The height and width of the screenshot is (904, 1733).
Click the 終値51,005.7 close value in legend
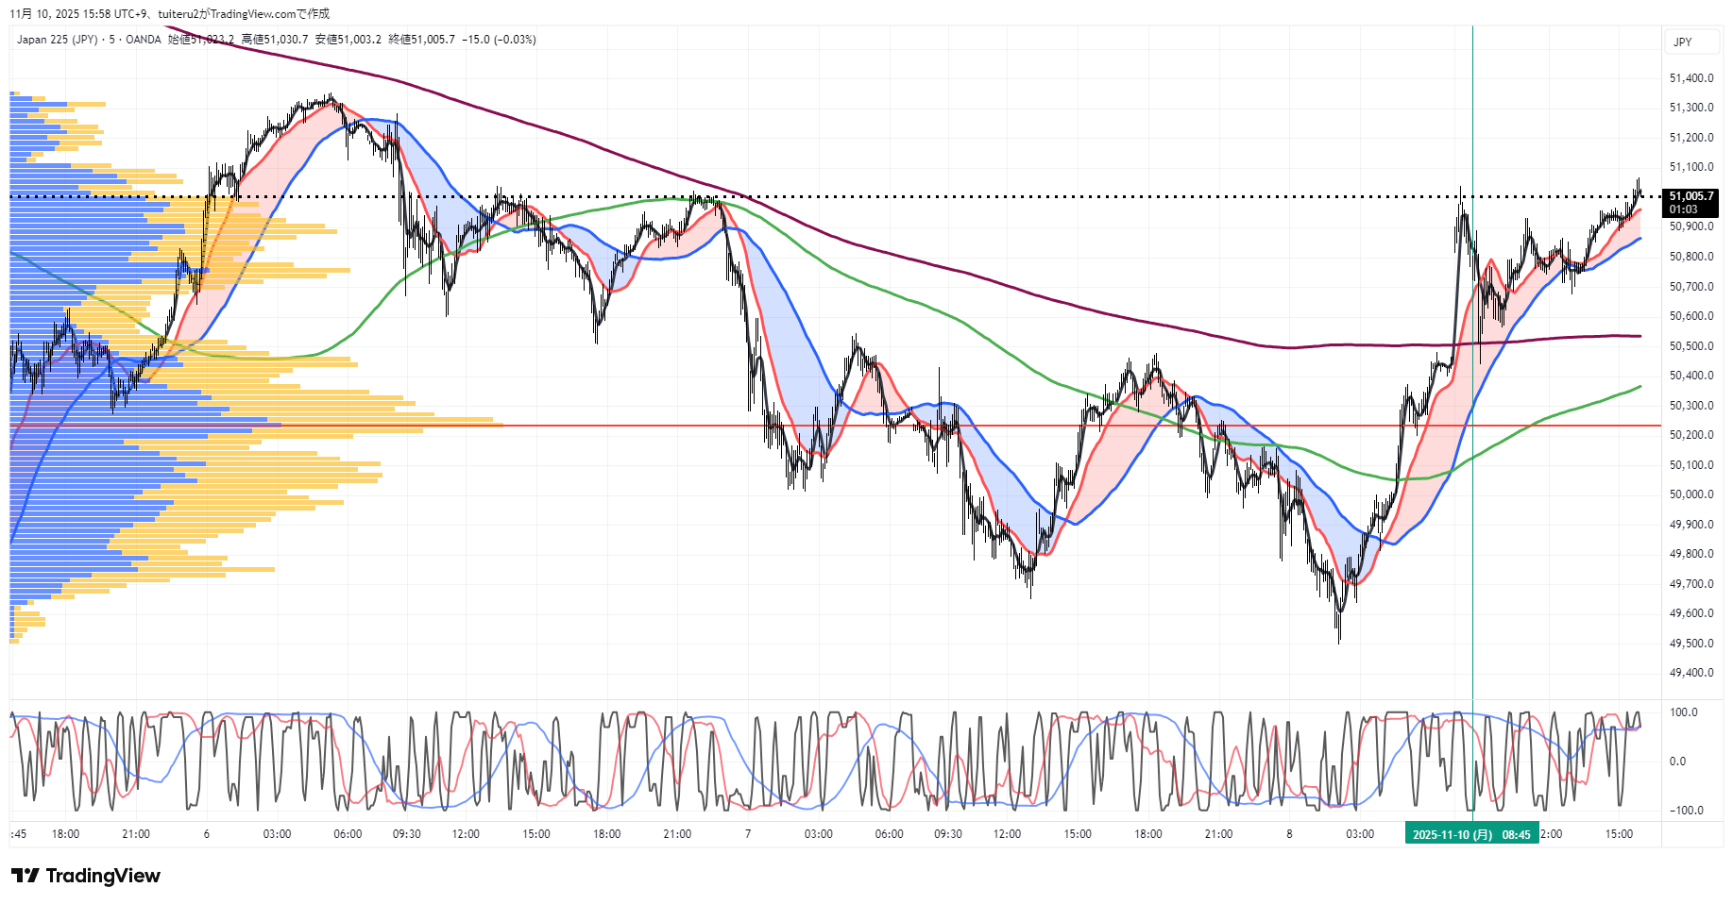pyautogui.click(x=421, y=40)
